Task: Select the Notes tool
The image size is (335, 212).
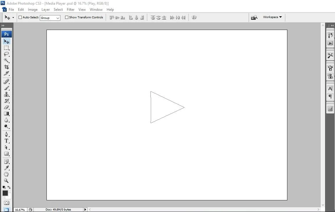Action: click(x=6, y=161)
